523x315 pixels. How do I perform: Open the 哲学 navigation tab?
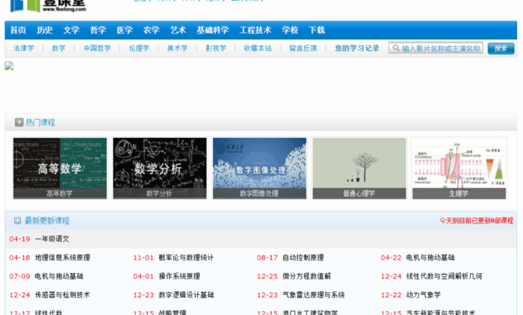pyautogui.click(x=98, y=31)
